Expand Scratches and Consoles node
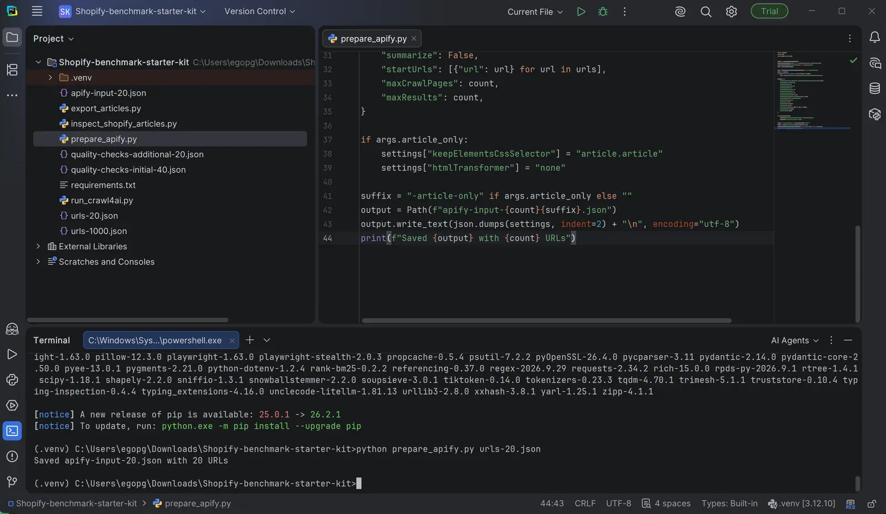 coord(38,262)
